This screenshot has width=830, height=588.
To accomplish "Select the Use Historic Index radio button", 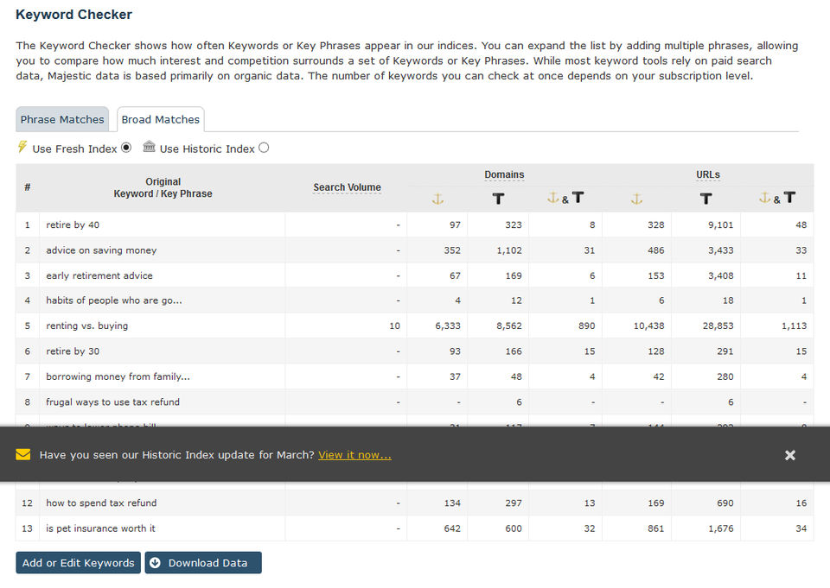I will (264, 148).
